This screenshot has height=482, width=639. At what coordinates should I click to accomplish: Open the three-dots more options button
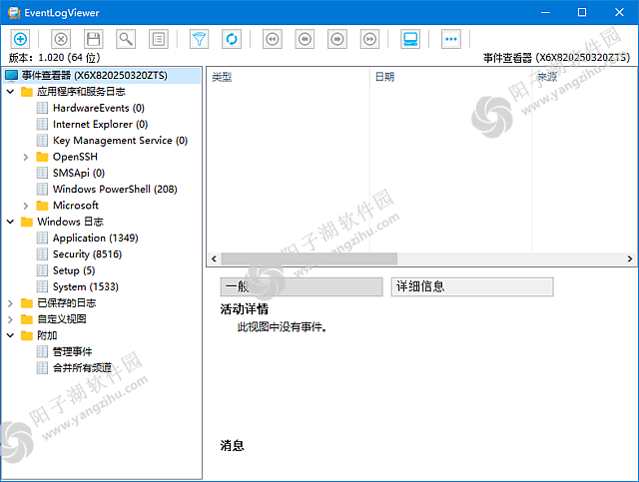pos(451,39)
